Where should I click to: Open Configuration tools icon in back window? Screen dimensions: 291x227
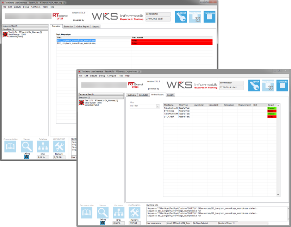[59, 146]
